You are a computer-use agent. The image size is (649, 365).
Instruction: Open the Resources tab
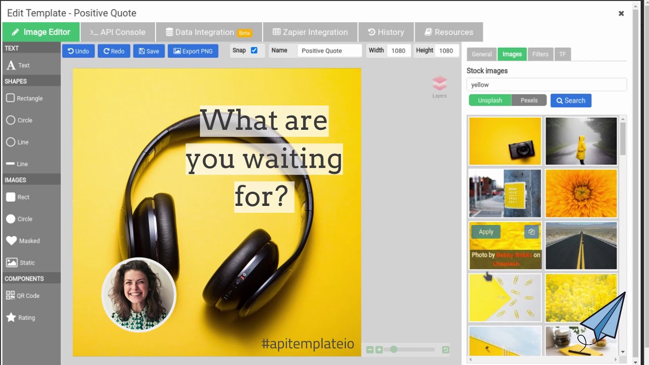(x=449, y=32)
